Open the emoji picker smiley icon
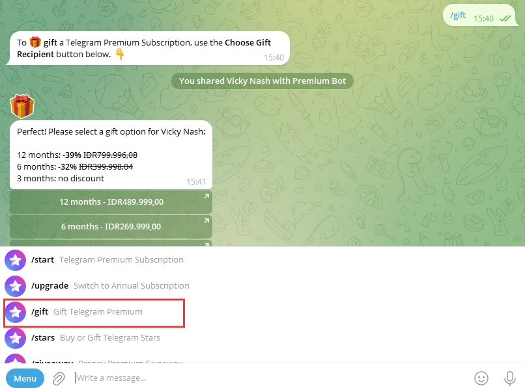Viewport: 525px width, 388px height. point(481,378)
